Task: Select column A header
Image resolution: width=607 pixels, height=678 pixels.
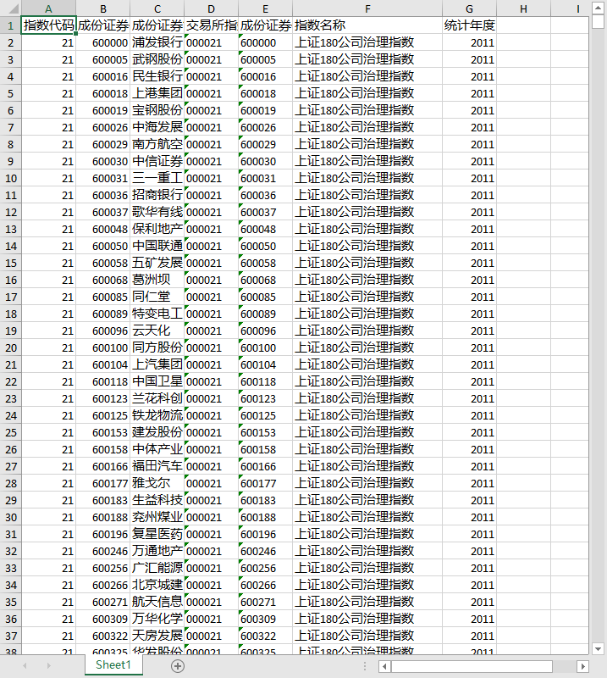Action: pyautogui.click(x=48, y=8)
